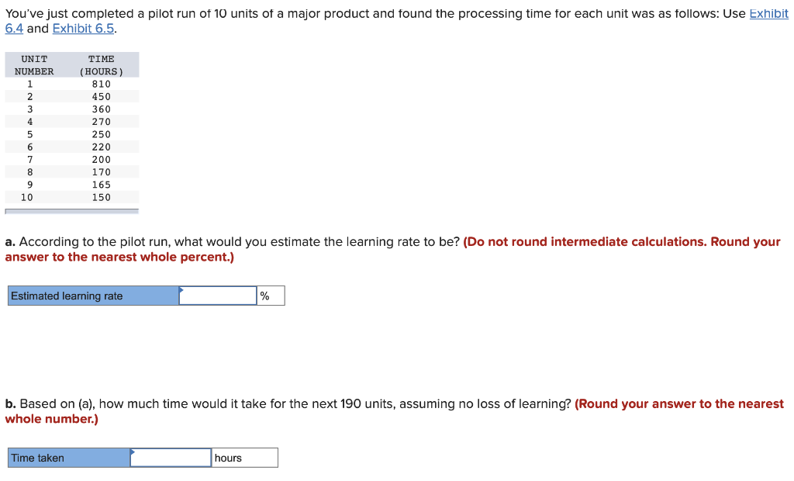Select the 360 hours value in the table

point(102,109)
